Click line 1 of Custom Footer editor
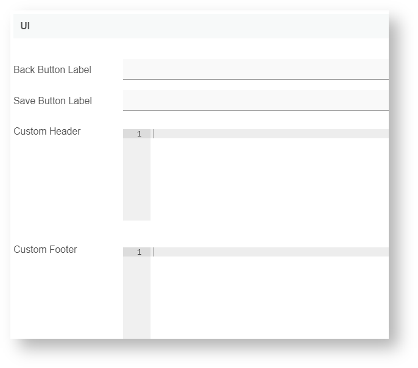This screenshot has height=368, width=418. [268, 252]
